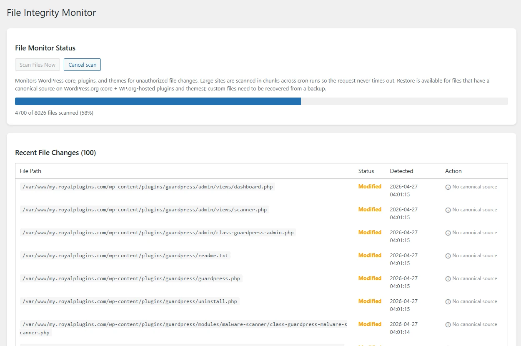
Task: Click Modified status for scanner.php
Action: click(370, 210)
